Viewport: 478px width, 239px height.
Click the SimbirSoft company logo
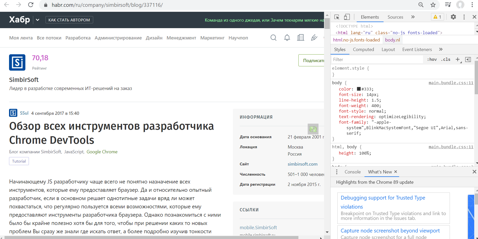pyautogui.click(x=17, y=62)
